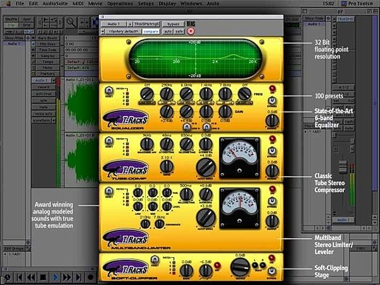Image resolution: width=380 pixels, height=285 pixels.
Task: Click the Audio 1 track mute button
Action: [44, 107]
